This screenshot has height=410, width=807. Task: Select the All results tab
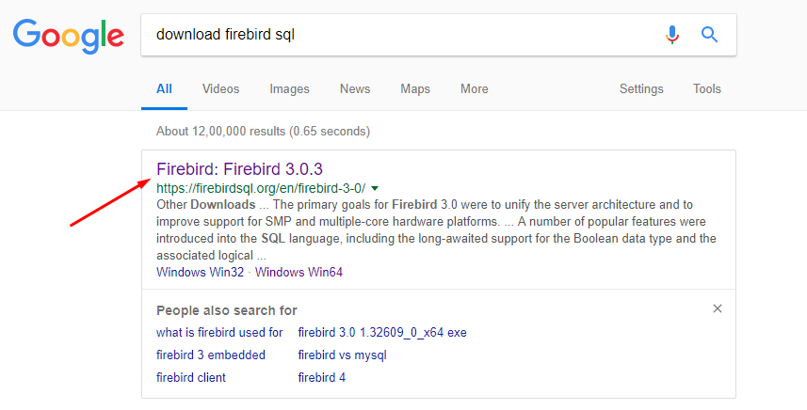click(164, 89)
